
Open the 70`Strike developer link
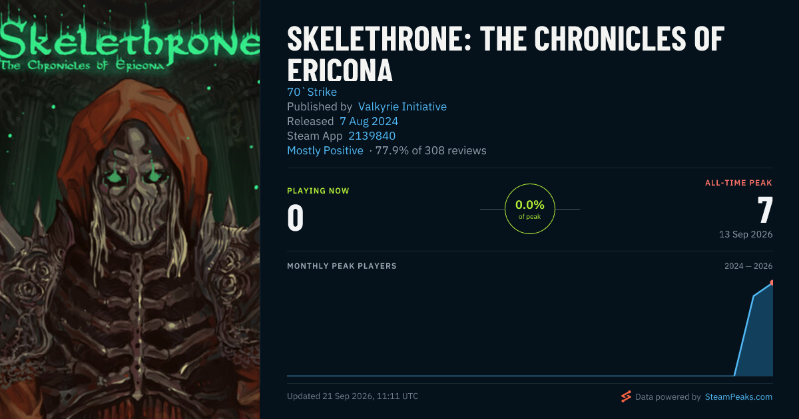coord(312,92)
